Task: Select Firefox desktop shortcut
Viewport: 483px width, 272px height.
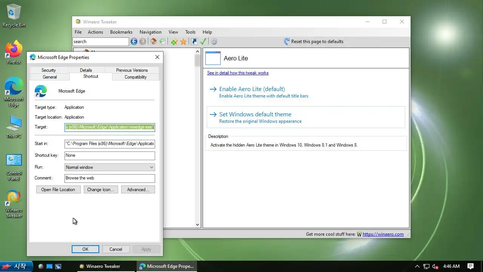Action: coord(14,53)
